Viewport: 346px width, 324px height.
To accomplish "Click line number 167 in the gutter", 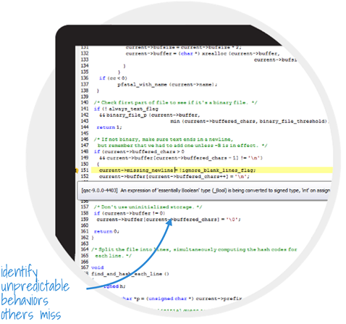I will tap(85, 267).
